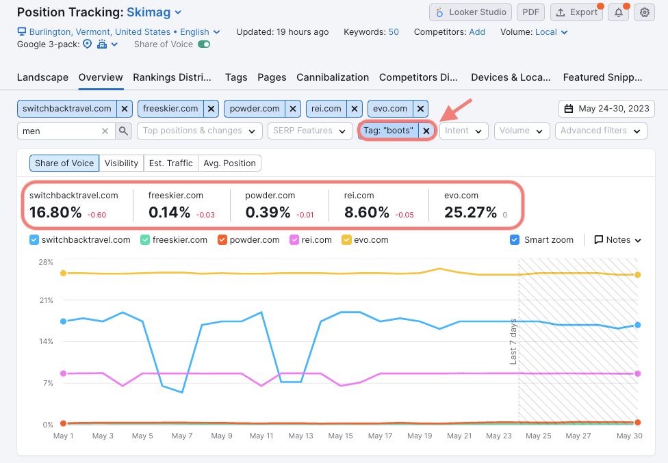The height and width of the screenshot is (463, 668).
Task: Remove rei.com domain chip
Action: (354, 109)
